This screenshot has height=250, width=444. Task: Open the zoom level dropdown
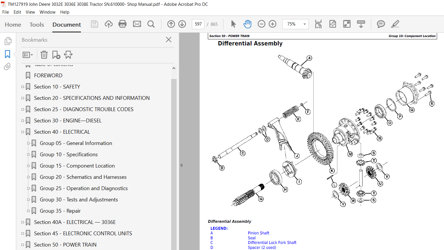pos(304,24)
